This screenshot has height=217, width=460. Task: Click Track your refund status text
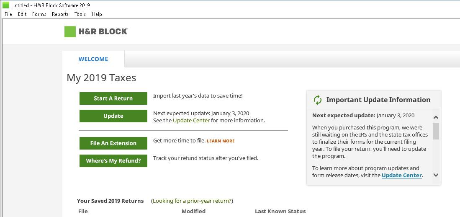(x=206, y=158)
